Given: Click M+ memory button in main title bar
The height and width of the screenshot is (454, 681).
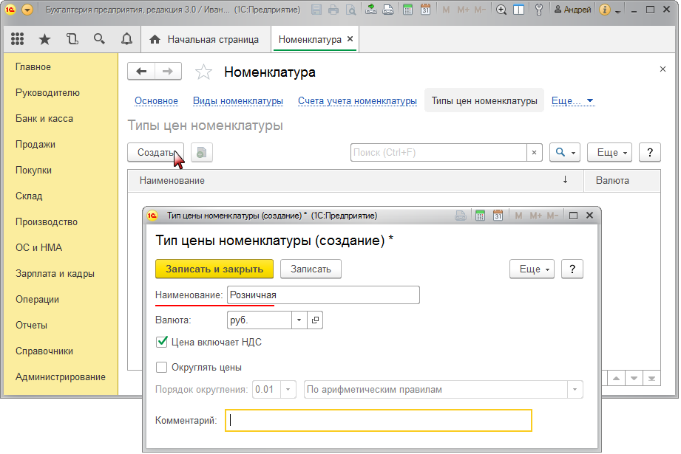Looking at the screenshot, I should pyautogui.click(x=463, y=10).
